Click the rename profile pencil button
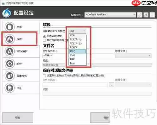 (x=140, y=15)
